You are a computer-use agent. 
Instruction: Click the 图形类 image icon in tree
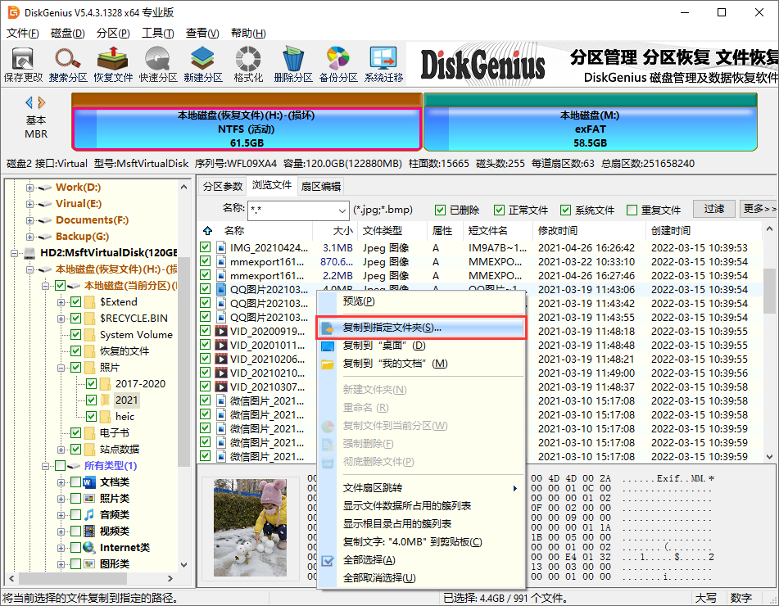click(89, 563)
